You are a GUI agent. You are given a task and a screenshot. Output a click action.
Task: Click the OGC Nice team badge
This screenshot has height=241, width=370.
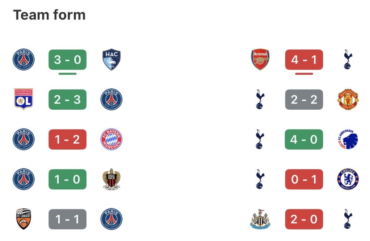click(x=111, y=179)
